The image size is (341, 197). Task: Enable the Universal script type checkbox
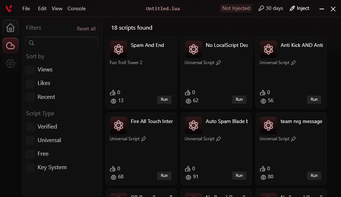point(30,140)
